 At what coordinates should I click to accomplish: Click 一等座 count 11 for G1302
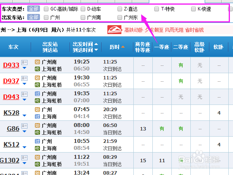162,161
